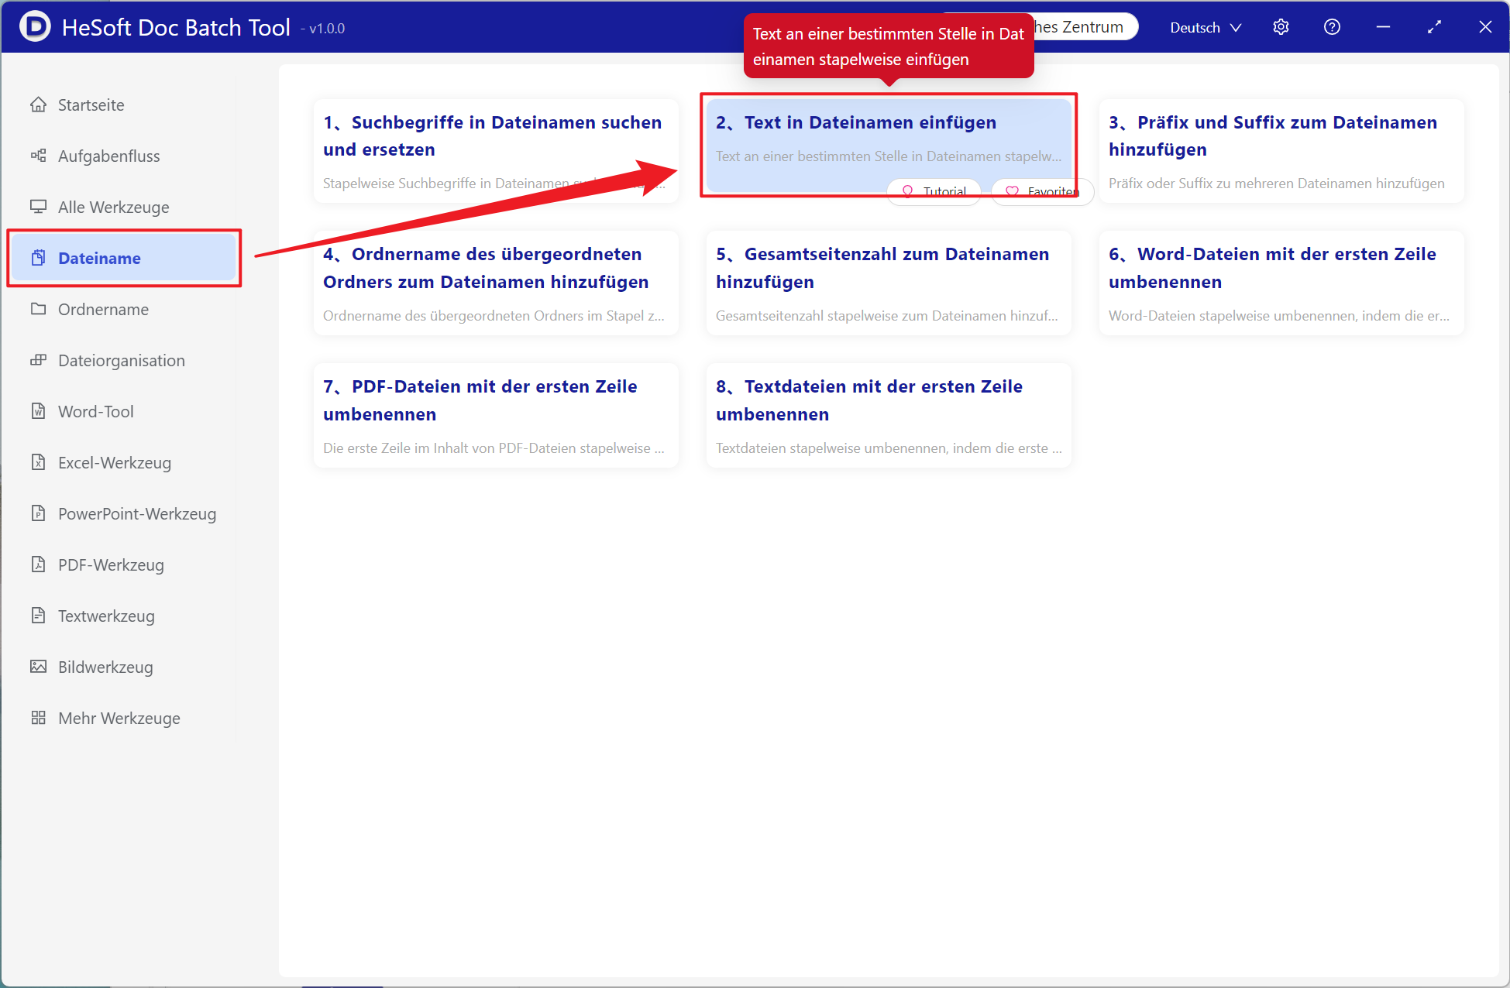Select Word-Tool in the sidebar
Image resolution: width=1510 pixels, height=988 pixels.
(x=124, y=411)
